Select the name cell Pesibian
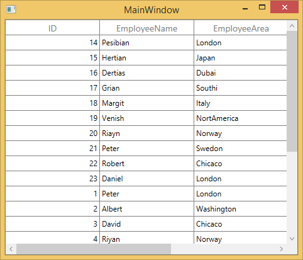Viewport: 303px width, 260px height. tap(147, 43)
